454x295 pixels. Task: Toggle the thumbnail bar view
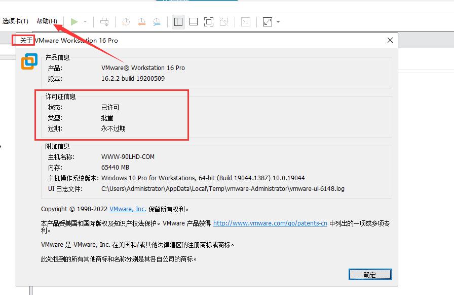(x=194, y=22)
